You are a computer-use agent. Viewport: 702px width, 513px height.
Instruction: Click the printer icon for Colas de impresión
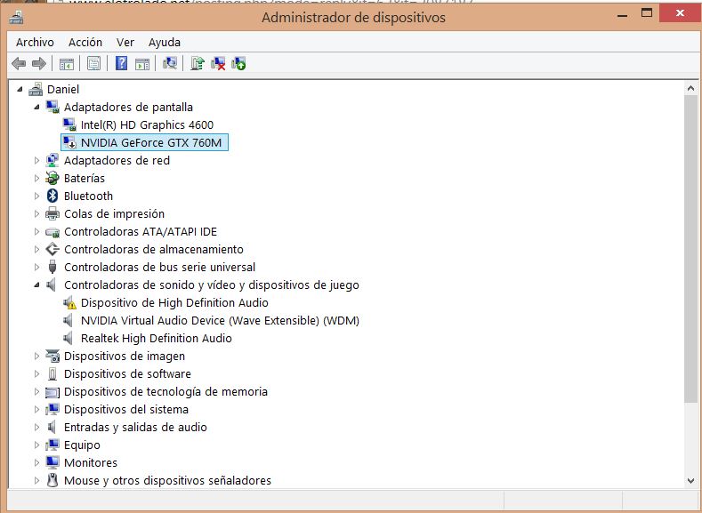pos(52,213)
